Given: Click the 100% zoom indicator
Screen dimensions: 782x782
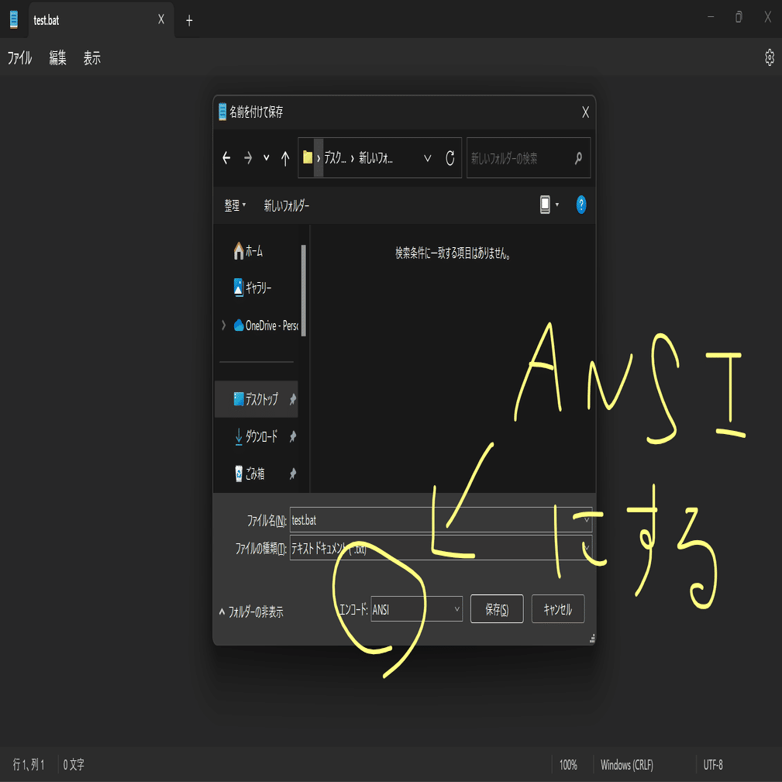Looking at the screenshot, I should 570,764.
